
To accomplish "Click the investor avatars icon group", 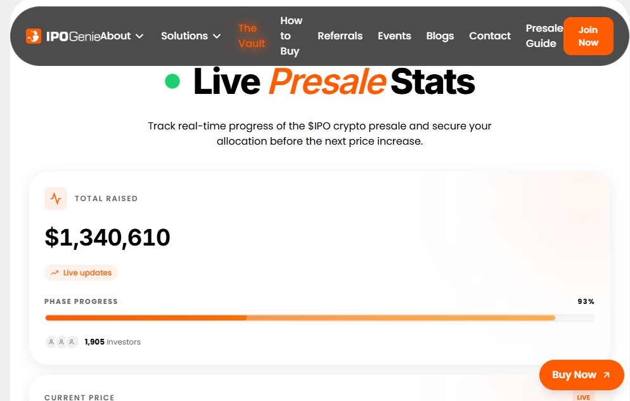I will coord(61,342).
